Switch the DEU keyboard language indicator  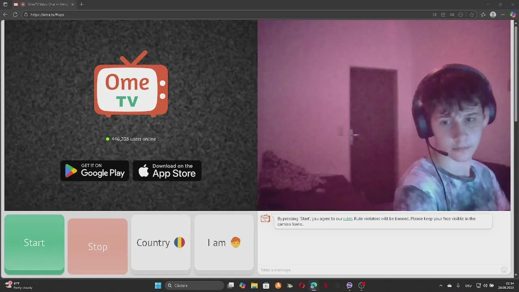(468, 286)
